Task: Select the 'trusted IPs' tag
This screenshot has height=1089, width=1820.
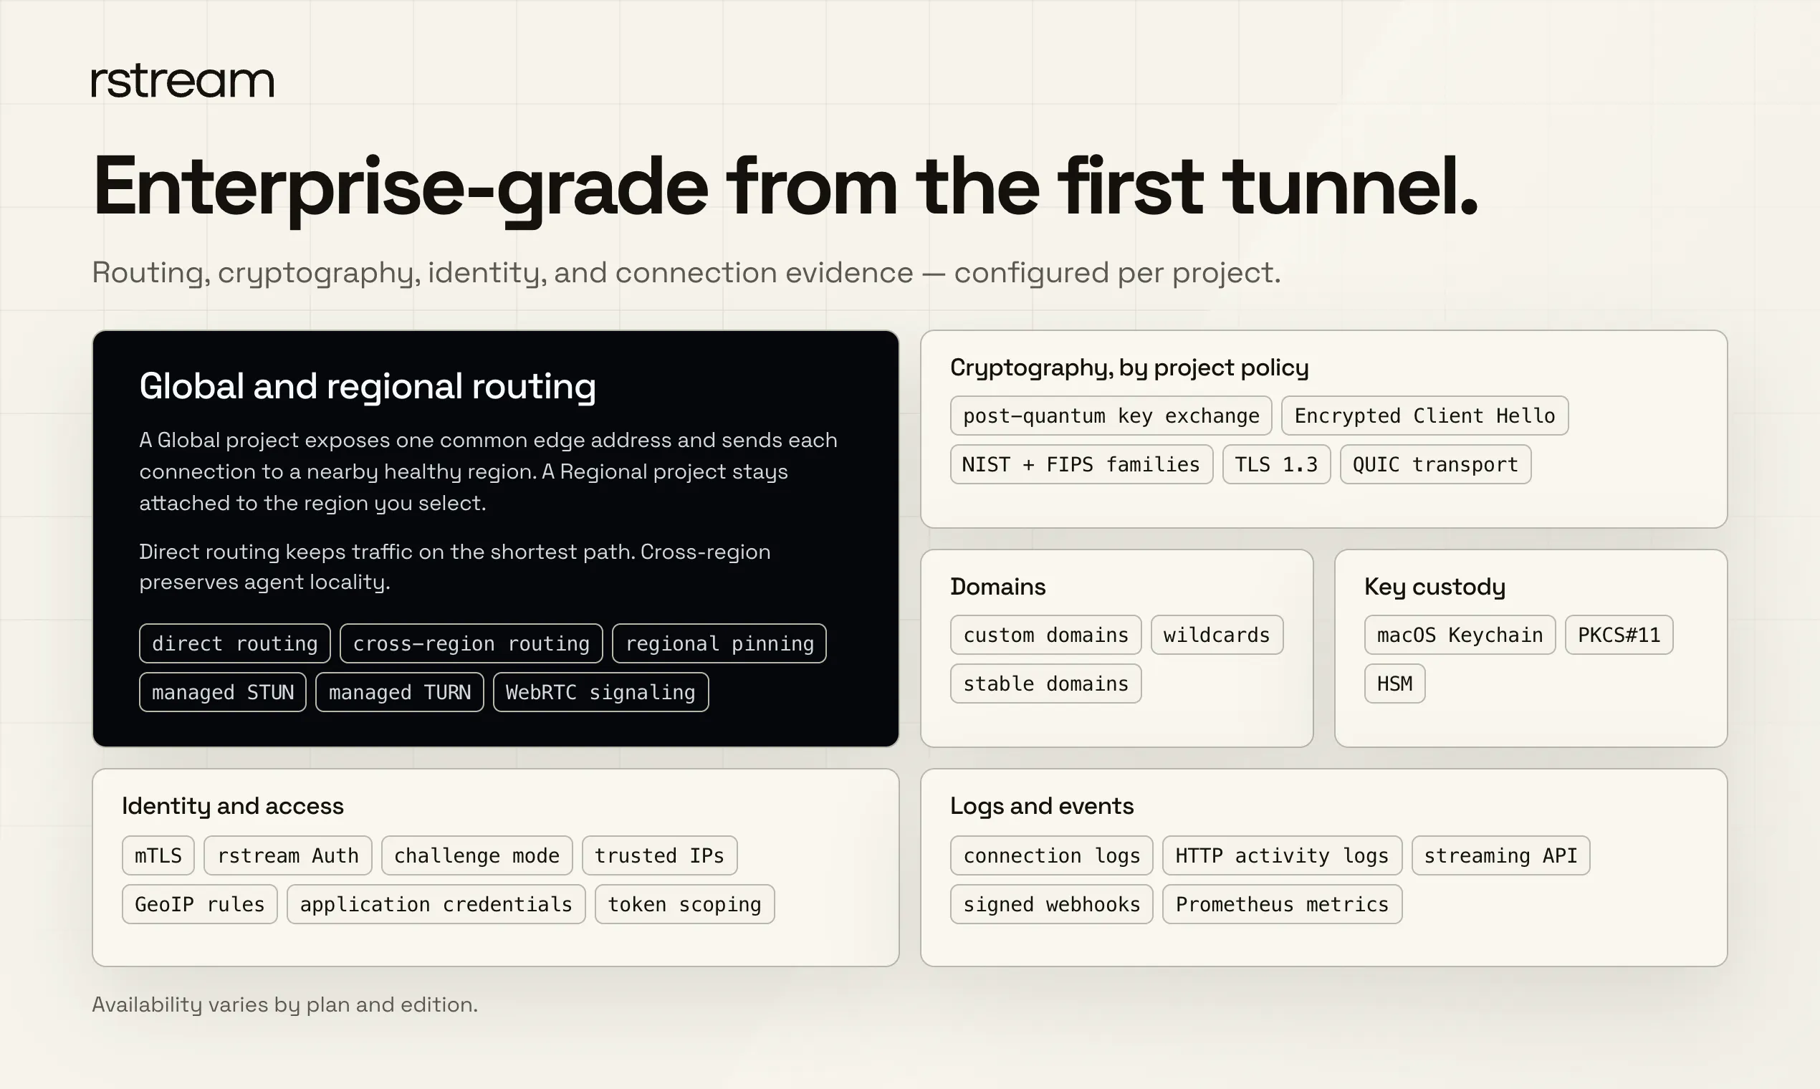Action: [x=660, y=855]
